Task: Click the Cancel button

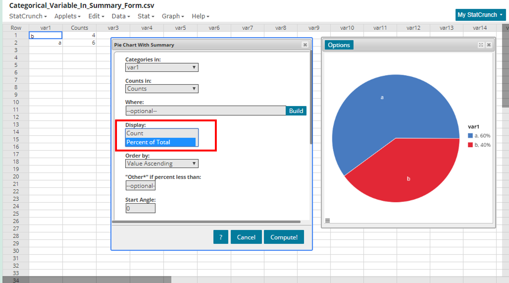Action: pyautogui.click(x=246, y=237)
